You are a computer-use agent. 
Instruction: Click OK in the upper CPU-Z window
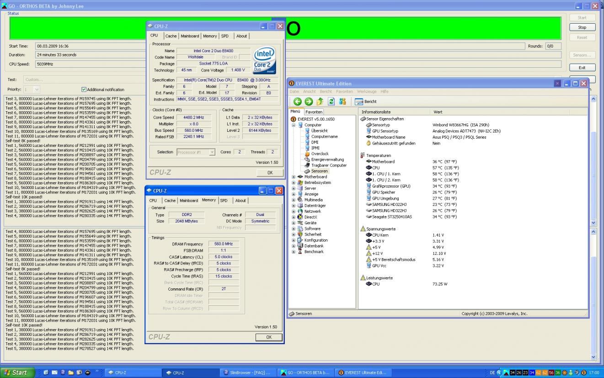pos(270,173)
